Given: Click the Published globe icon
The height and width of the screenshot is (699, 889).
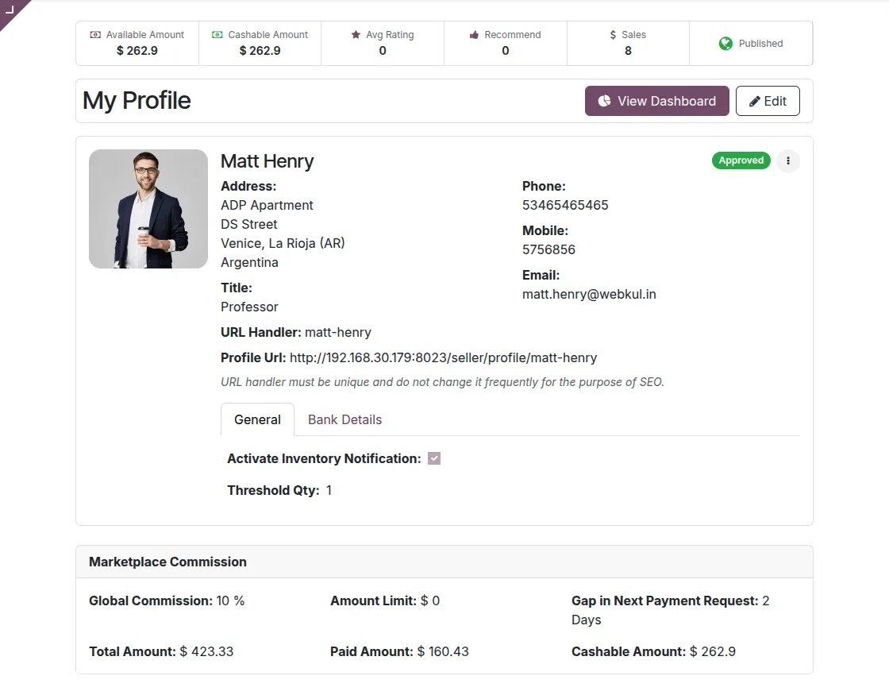Looking at the screenshot, I should [x=725, y=44].
